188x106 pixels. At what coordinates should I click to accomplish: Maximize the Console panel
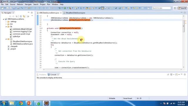(x=185, y=74)
